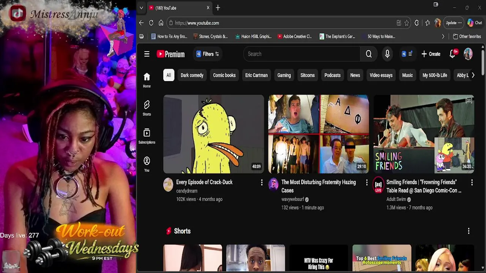
Task: Open the You section in sidebar
Action: 147,164
